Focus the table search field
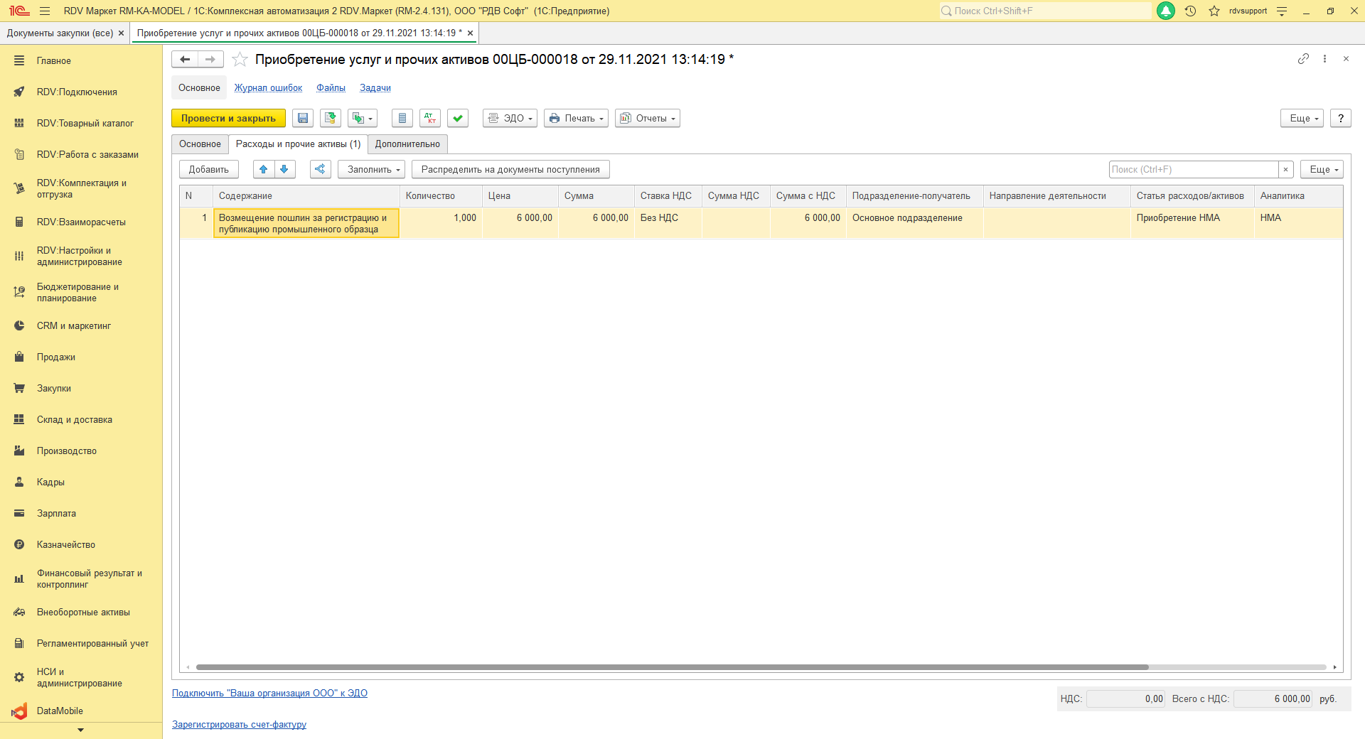This screenshot has width=1365, height=739. click(1193, 170)
